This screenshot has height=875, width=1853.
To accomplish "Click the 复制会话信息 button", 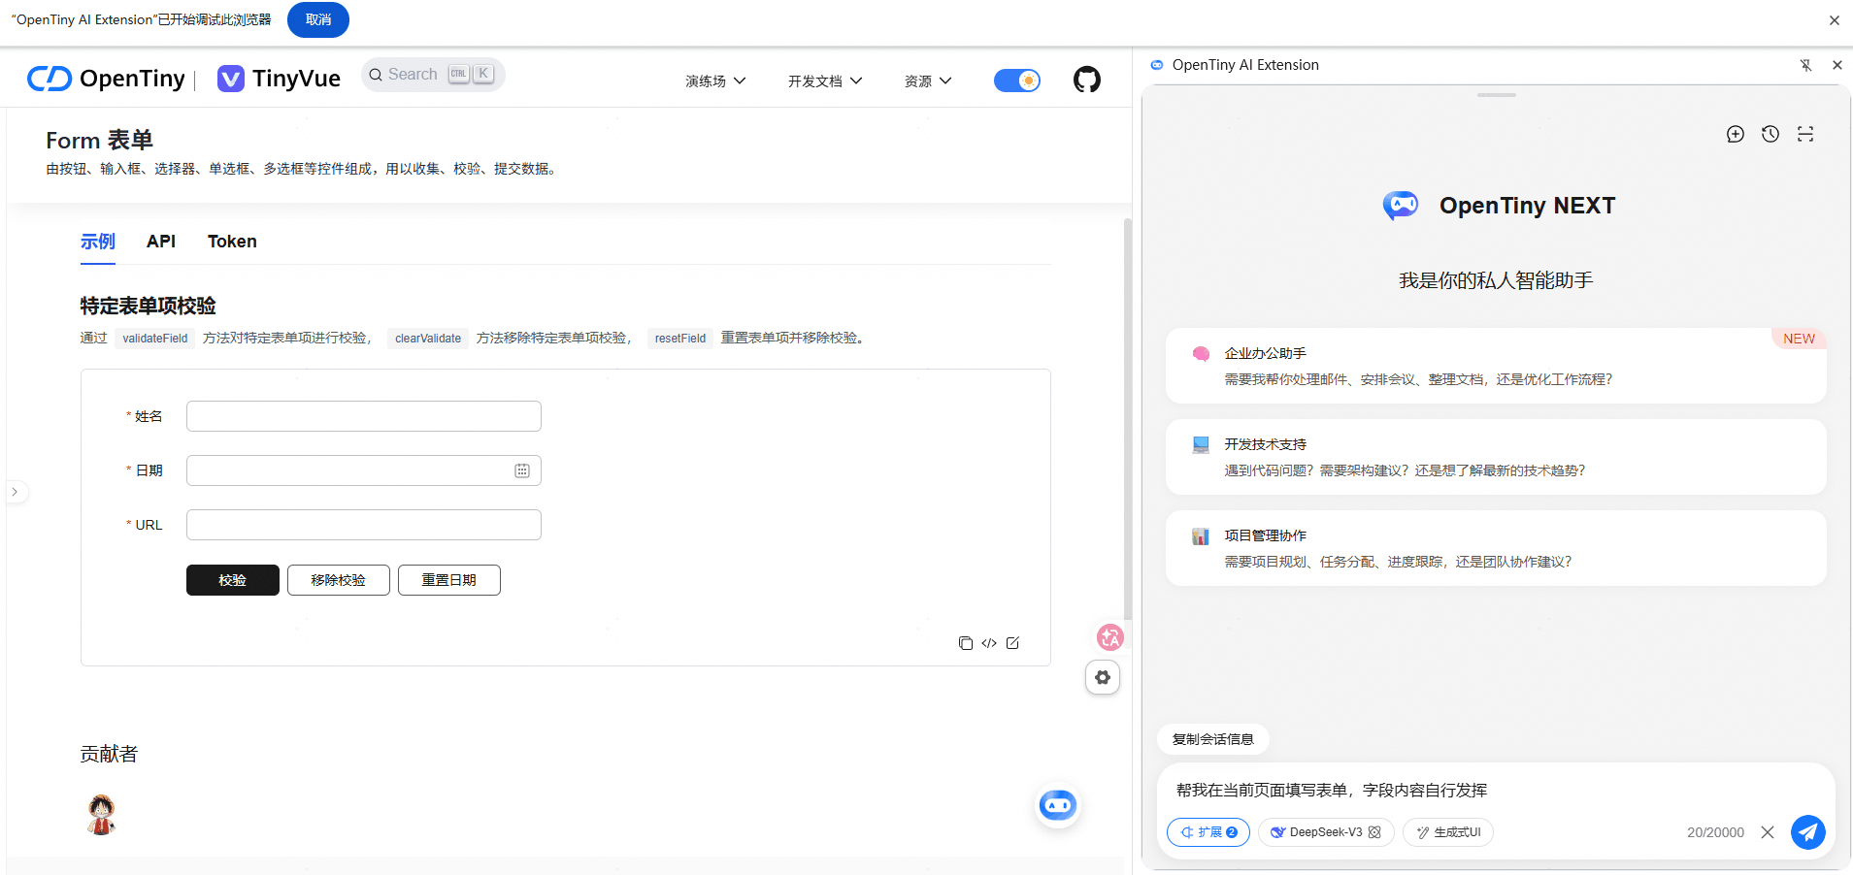I will coord(1213,739).
